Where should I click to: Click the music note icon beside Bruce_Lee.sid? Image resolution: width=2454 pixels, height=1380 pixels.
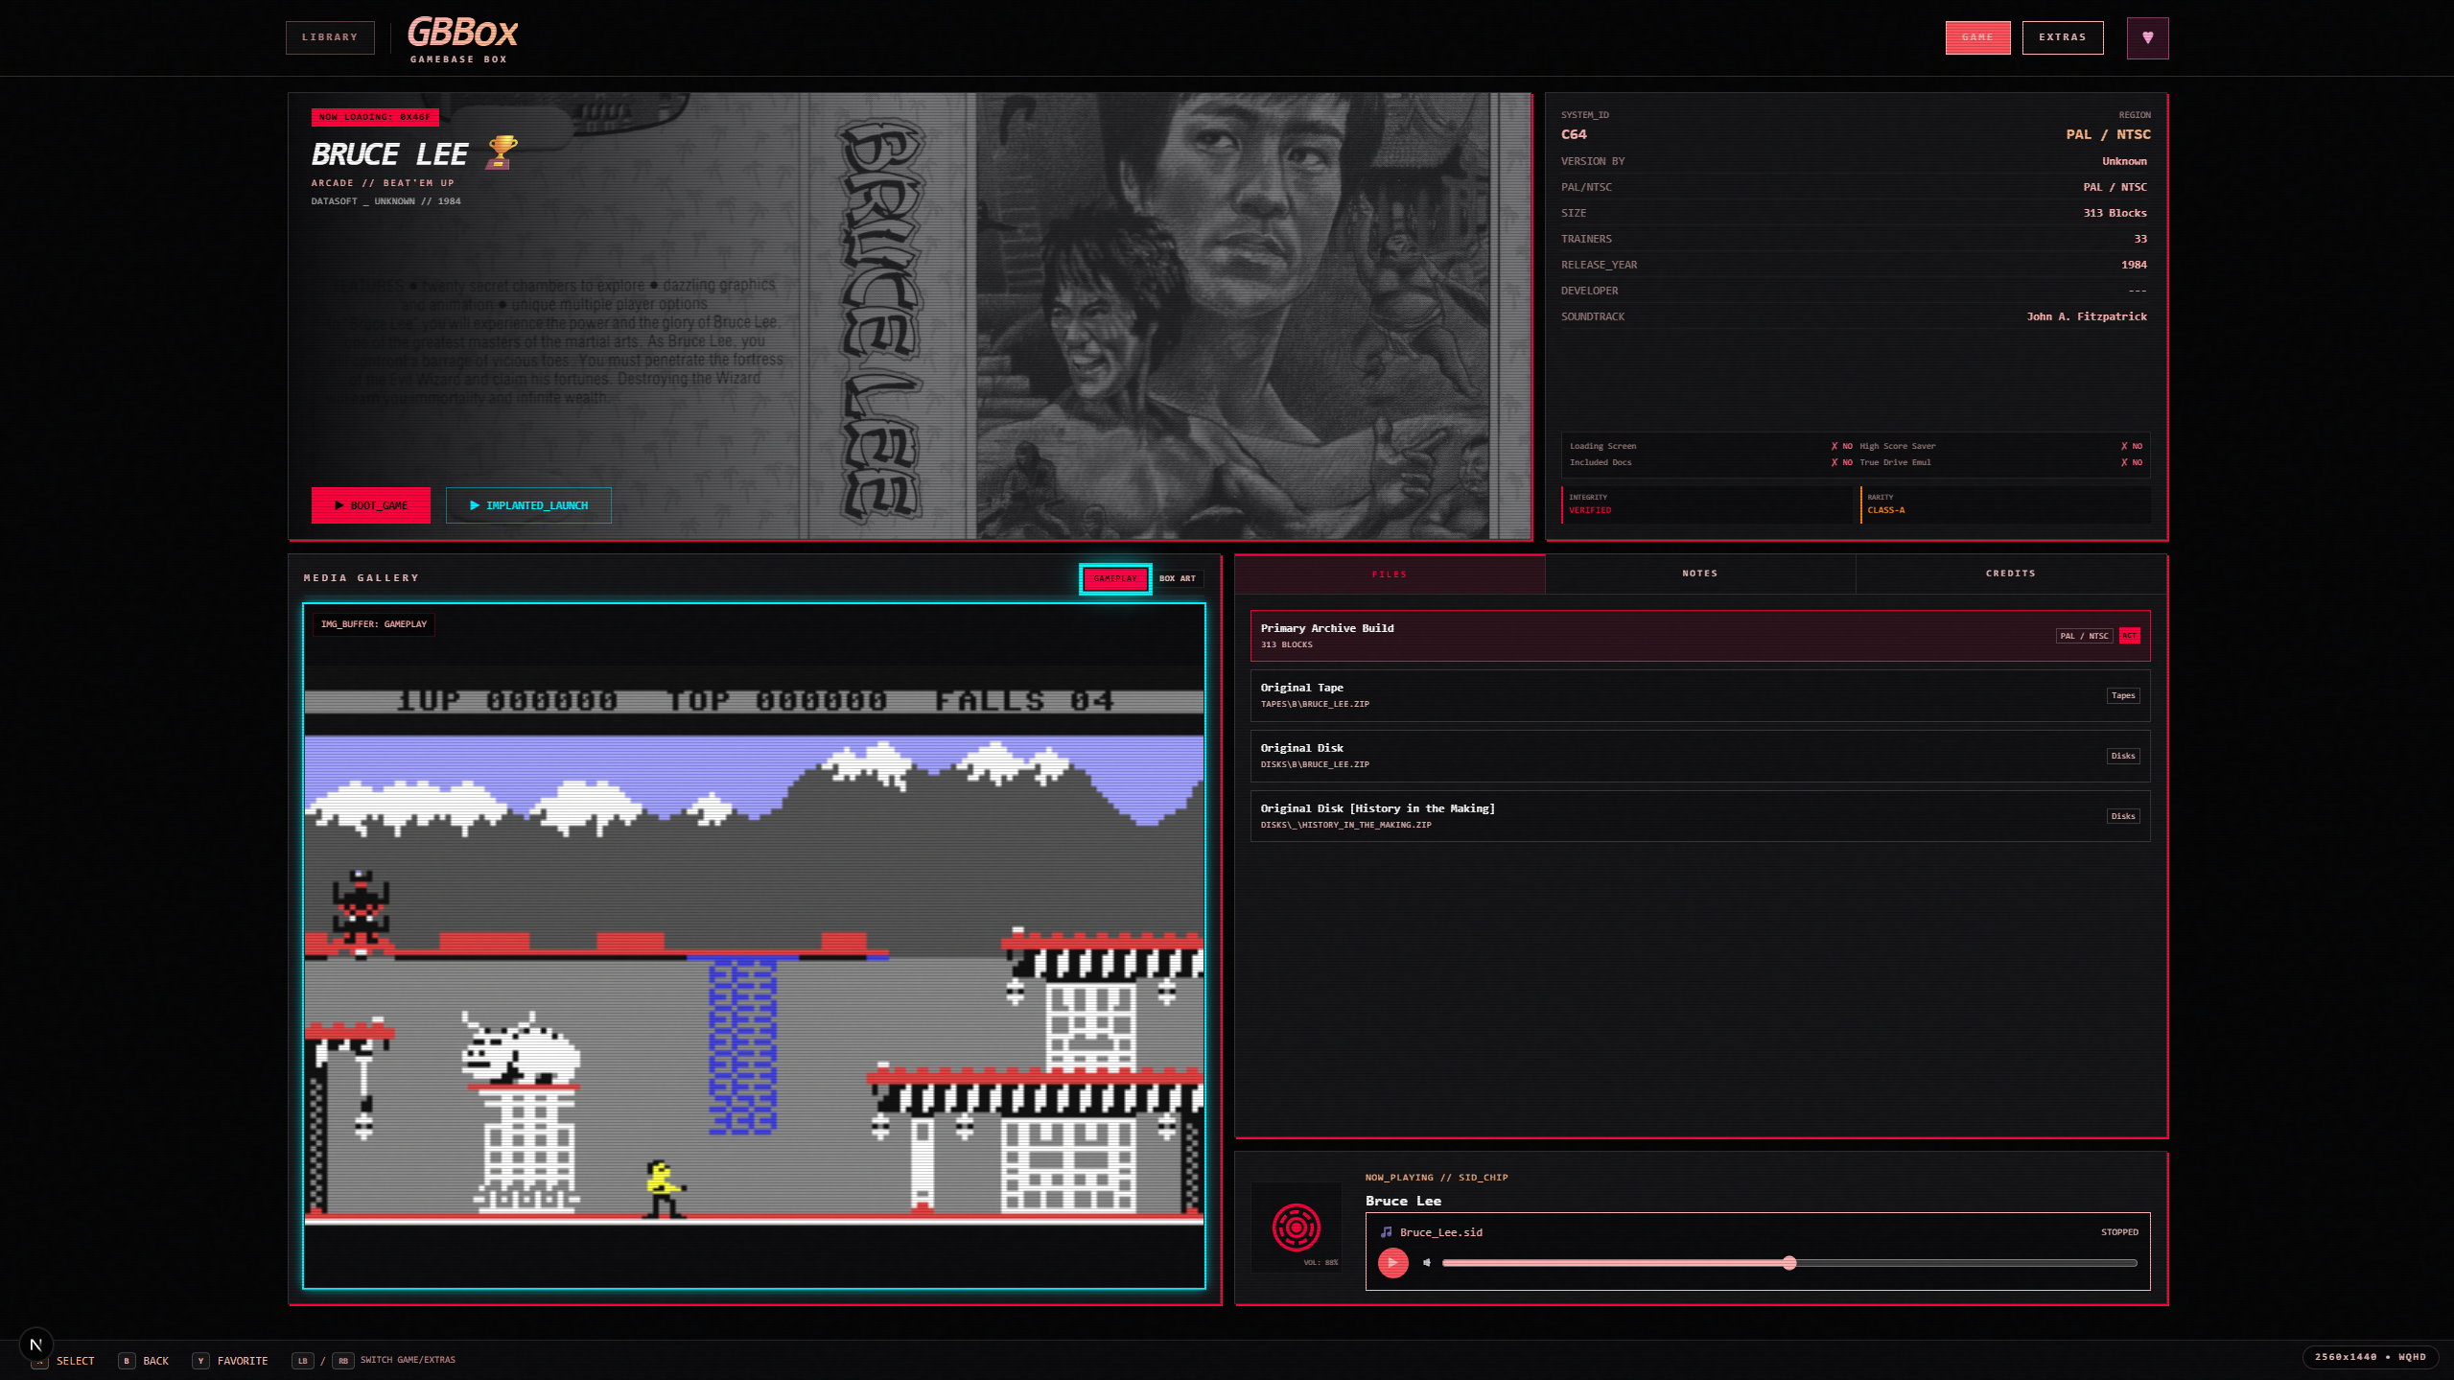[1386, 1232]
